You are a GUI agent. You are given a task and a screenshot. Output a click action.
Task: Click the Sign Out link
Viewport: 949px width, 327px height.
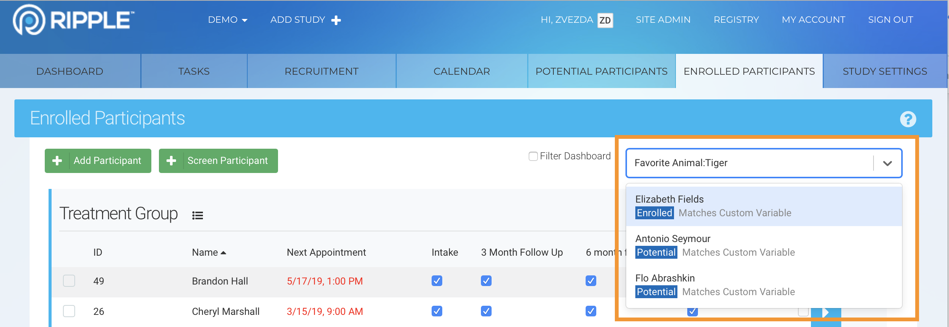click(x=890, y=20)
